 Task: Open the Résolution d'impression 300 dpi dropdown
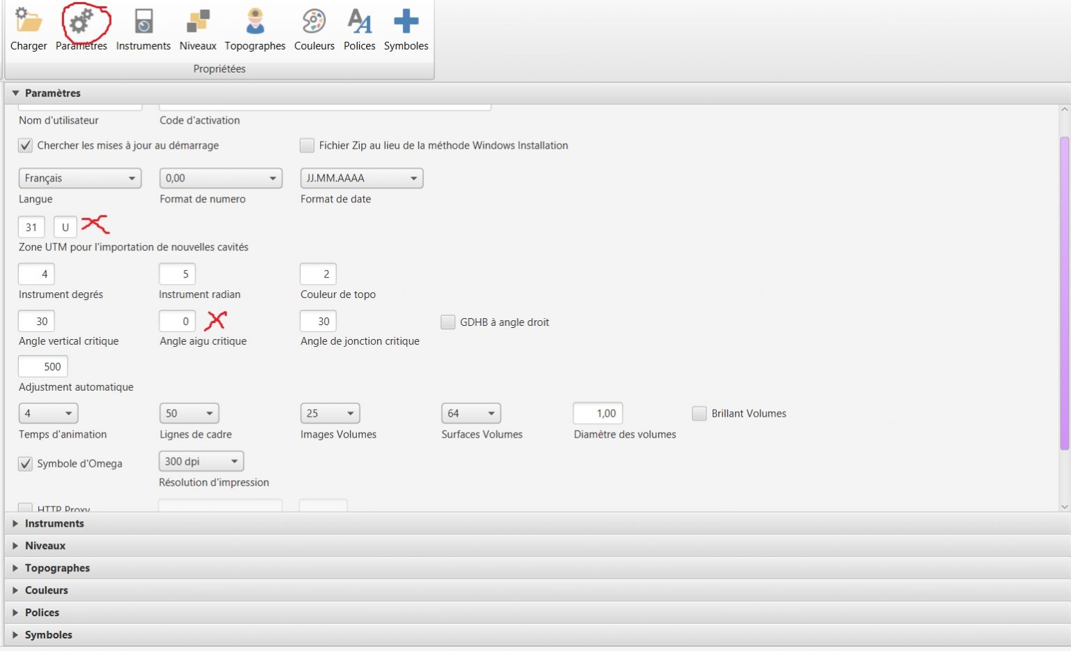[201, 462]
